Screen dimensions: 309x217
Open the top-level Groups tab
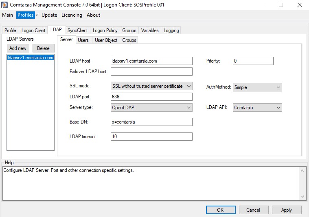click(129, 30)
